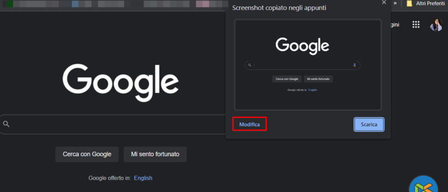Click the round blue logo badge

pyautogui.click(x=423, y=185)
